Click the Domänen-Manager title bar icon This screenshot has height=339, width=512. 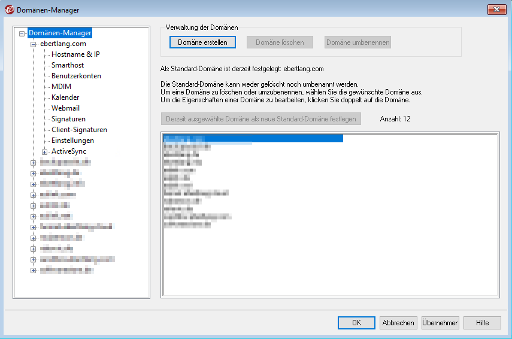click(8, 10)
